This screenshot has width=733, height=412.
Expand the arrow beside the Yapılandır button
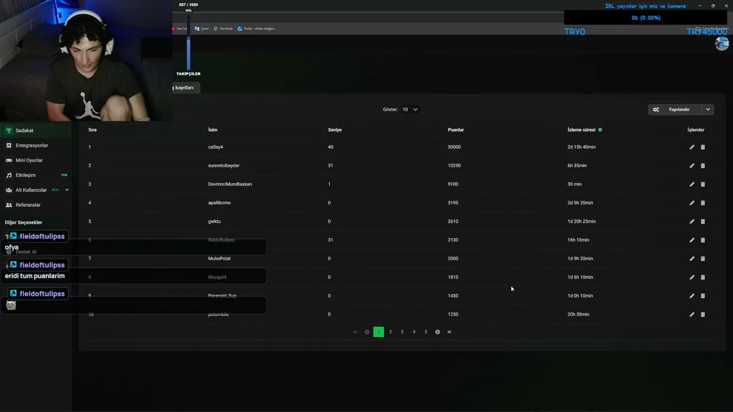[708, 109]
